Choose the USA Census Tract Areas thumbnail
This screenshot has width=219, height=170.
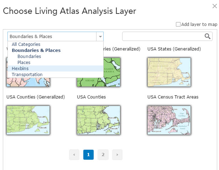click(x=169, y=120)
